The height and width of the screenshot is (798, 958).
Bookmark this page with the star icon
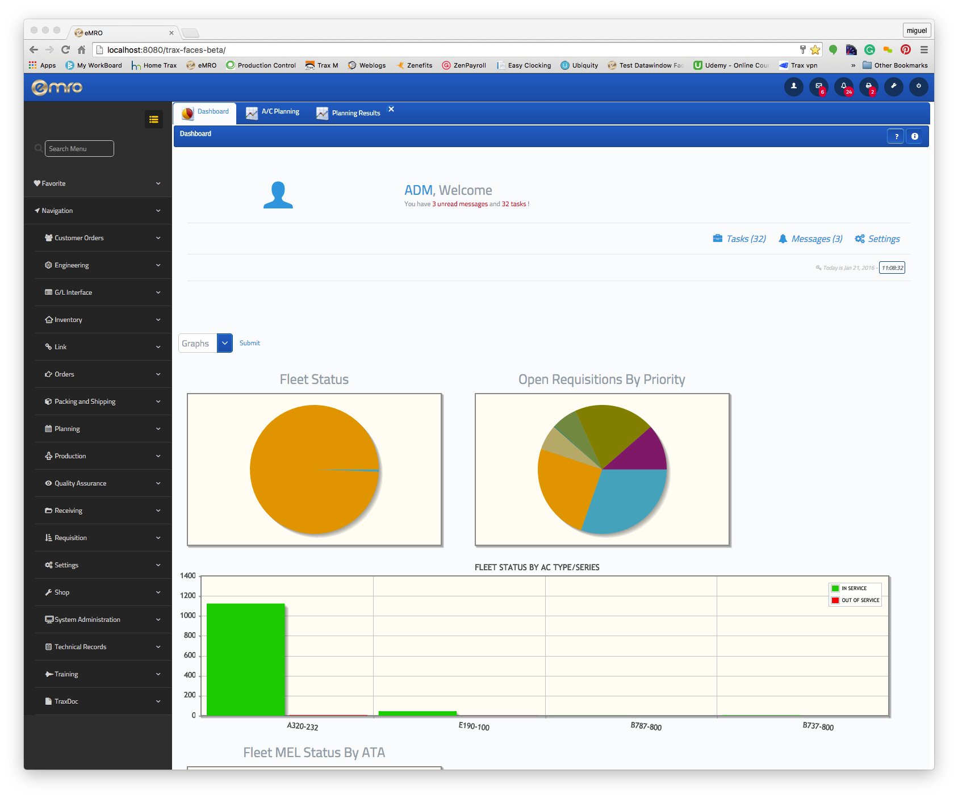tap(815, 50)
